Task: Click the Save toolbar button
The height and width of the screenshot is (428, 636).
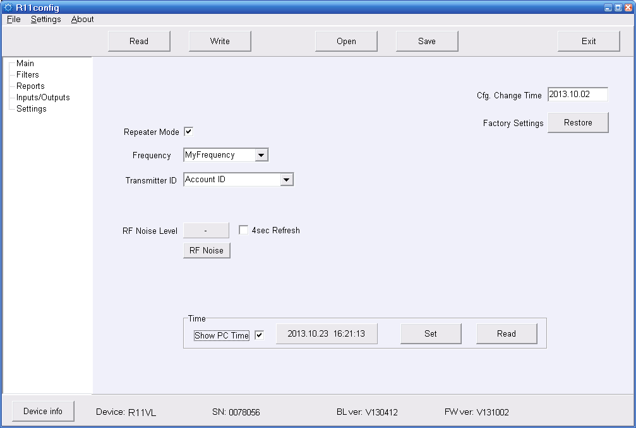Action: (x=427, y=41)
